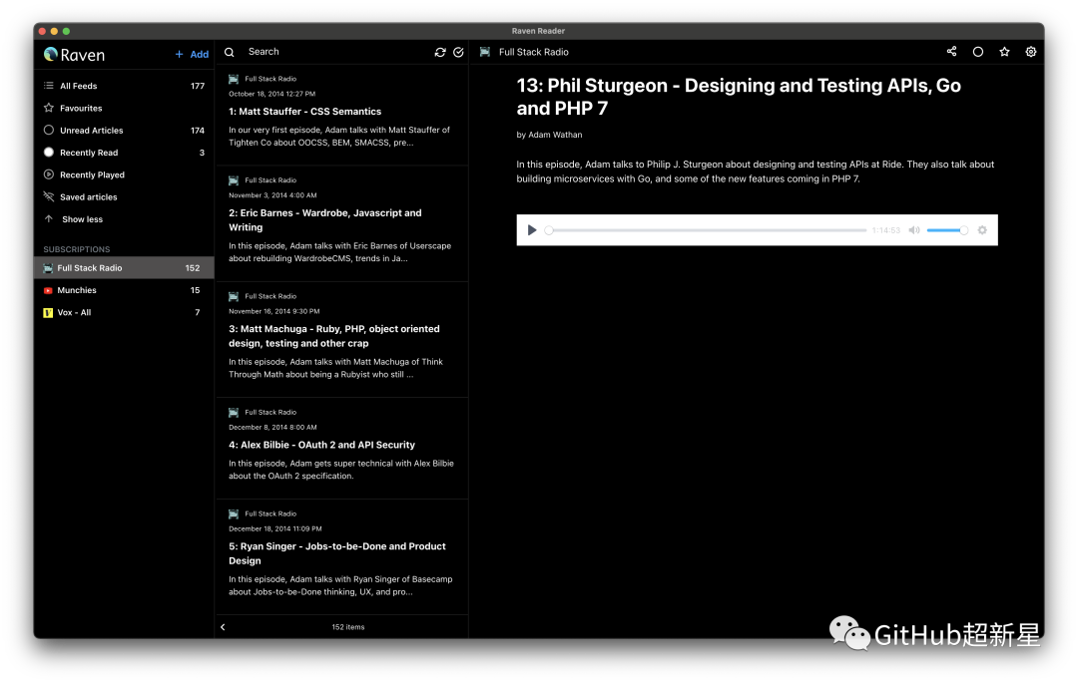
Task: Click unread count 174
Action: pyautogui.click(x=198, y=131)
